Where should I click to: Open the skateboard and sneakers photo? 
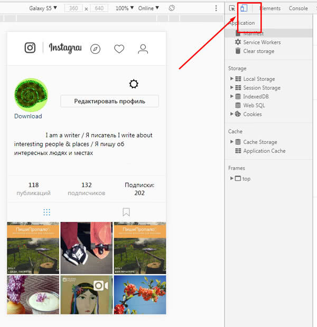(86, 248)
